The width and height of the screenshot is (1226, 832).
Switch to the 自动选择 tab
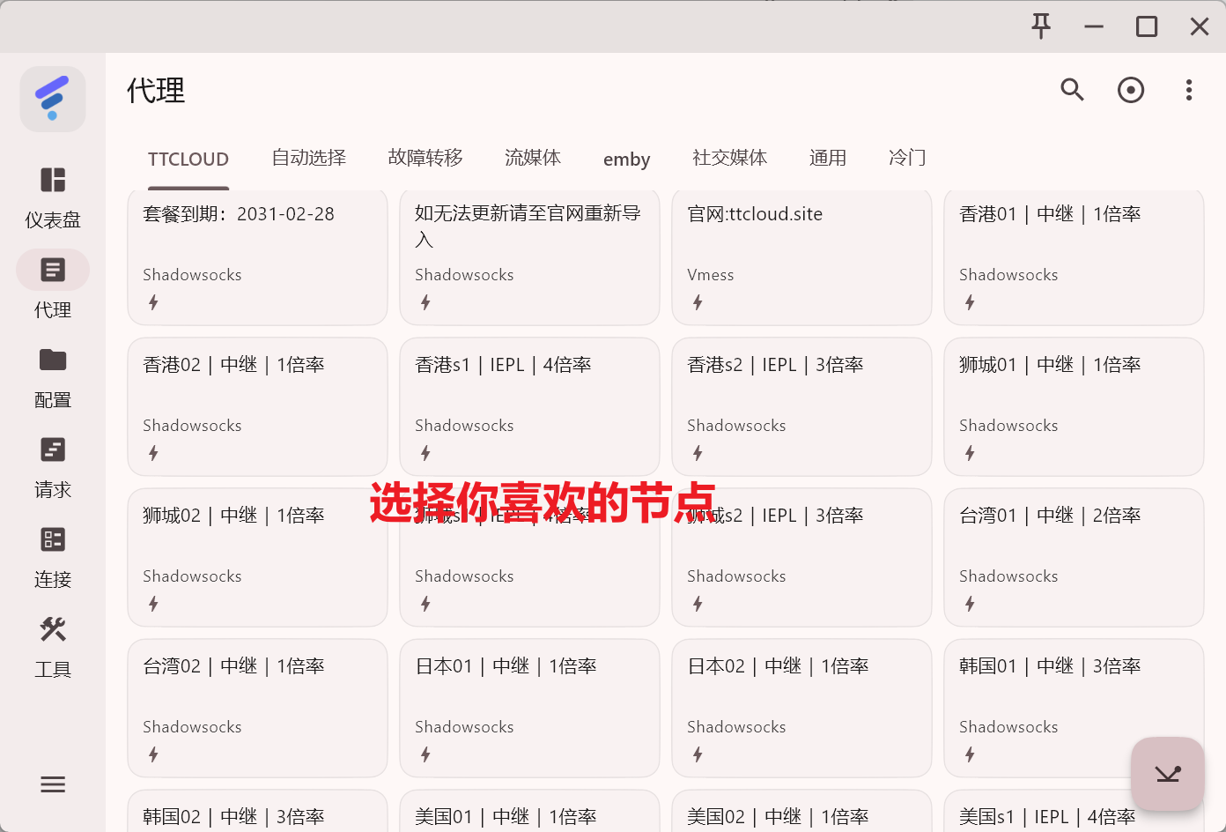click(309, 159)
